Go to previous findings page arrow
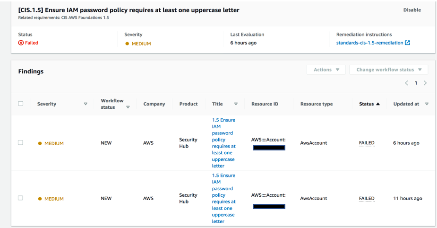 click(x=407, y=83)
